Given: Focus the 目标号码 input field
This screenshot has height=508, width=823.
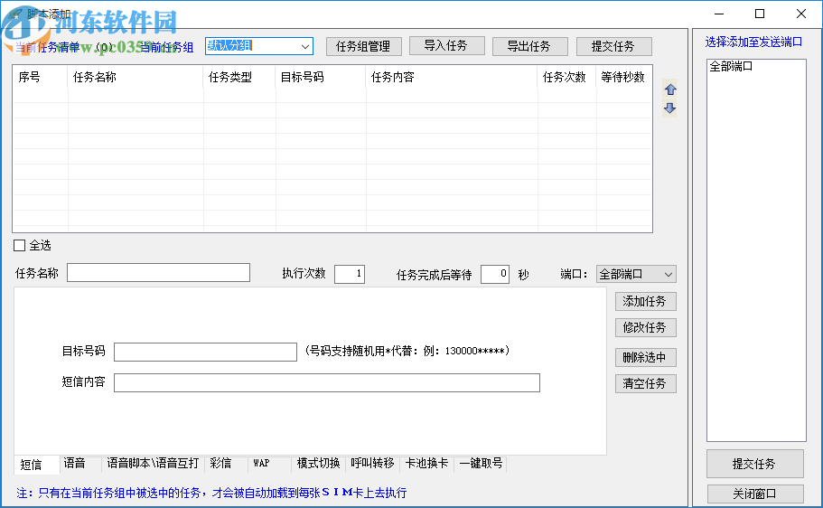Looking at the screenshot, I should [205, 352].
